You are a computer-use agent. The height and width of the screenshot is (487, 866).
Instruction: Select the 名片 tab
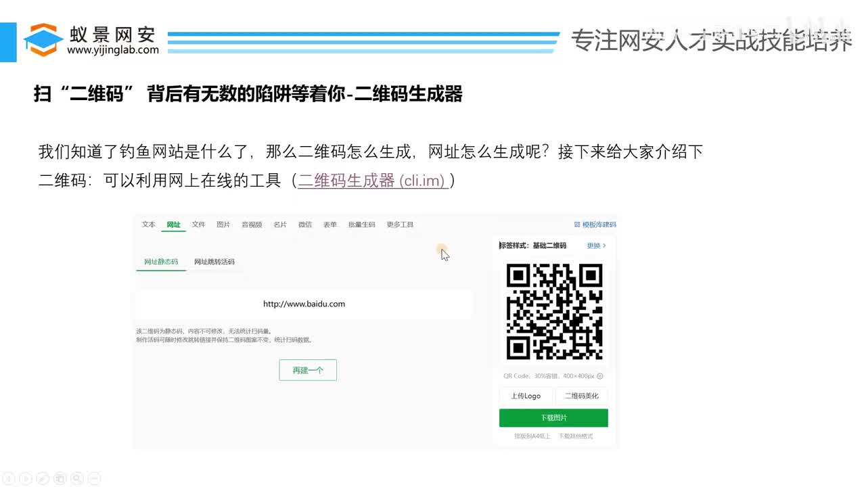pyautogui.click(x=280, y=225)
